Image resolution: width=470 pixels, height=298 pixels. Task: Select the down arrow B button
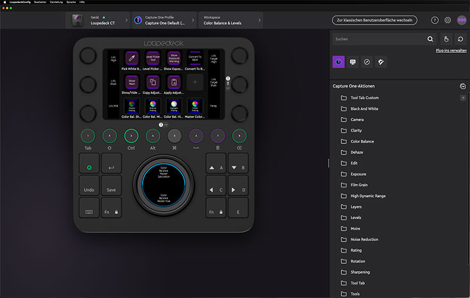[x=239, y=163]
